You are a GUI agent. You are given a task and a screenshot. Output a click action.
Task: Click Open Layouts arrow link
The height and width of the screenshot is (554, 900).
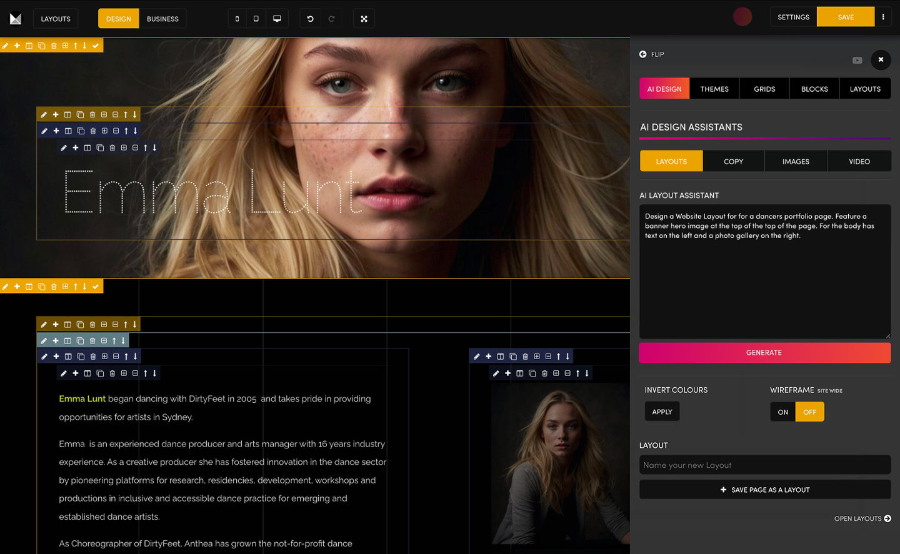click(x=862, y=518)
